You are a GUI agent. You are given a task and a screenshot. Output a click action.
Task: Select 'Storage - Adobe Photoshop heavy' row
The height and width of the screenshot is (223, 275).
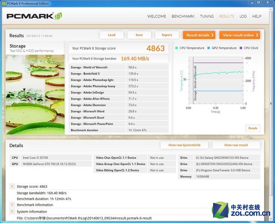[119, 86]
